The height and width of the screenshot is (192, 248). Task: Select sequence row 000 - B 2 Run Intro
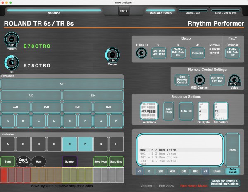[180, 150]
